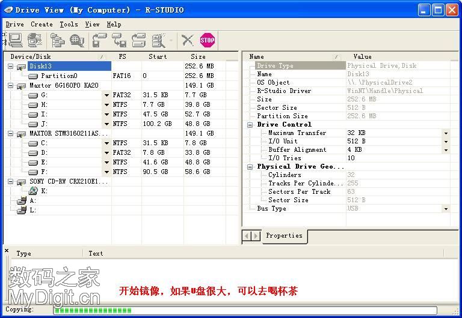Collapse the Disk13 tree node

coord(11,67)
